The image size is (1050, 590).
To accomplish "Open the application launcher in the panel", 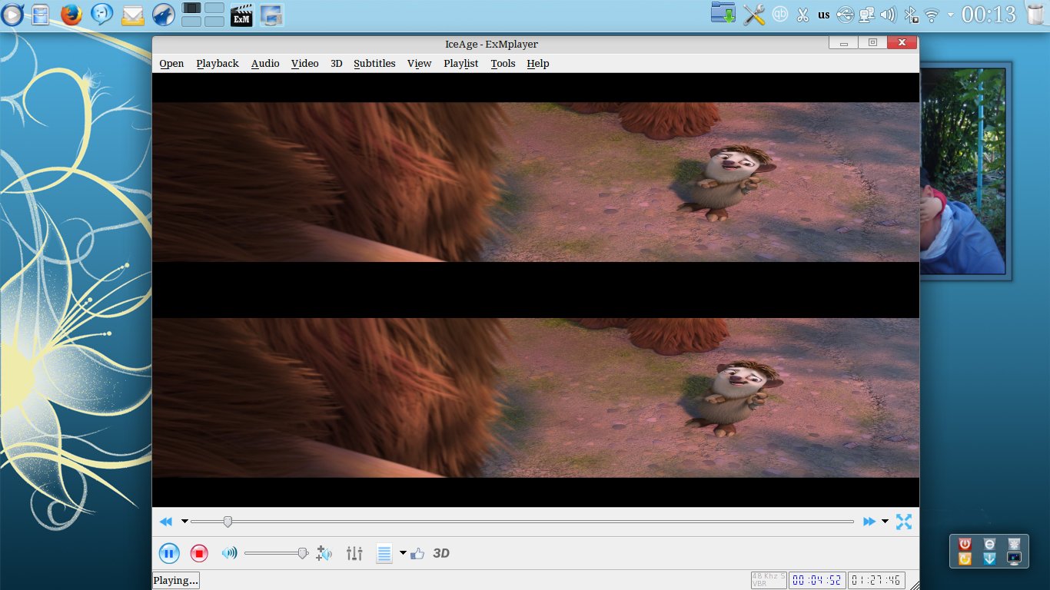I will [x=12, y=14].
